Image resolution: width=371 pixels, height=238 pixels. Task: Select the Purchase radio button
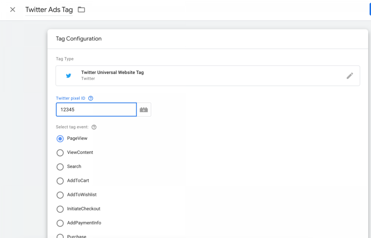click(60, 236)
